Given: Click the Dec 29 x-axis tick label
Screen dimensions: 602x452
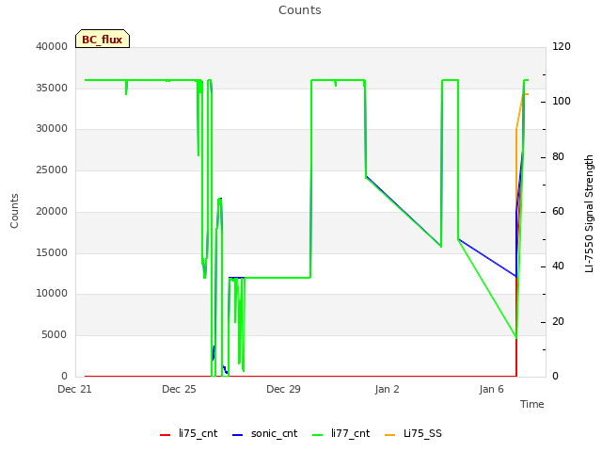Looking at the screenshot, I should click(283, 389).
